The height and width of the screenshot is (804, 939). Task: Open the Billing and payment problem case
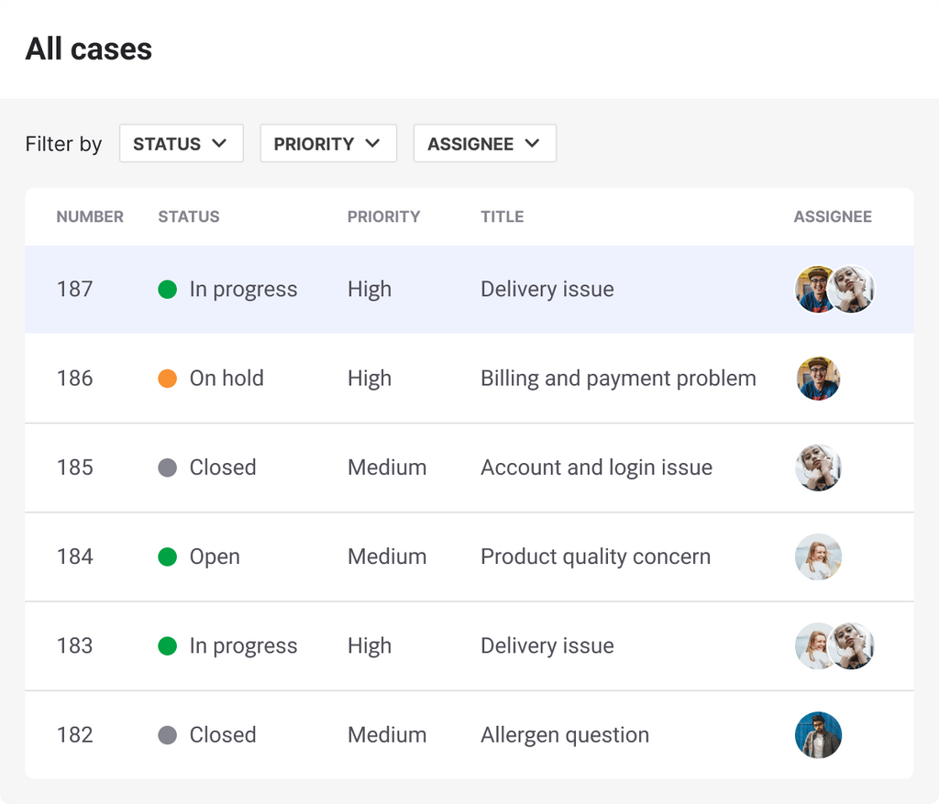coord(618,379)
